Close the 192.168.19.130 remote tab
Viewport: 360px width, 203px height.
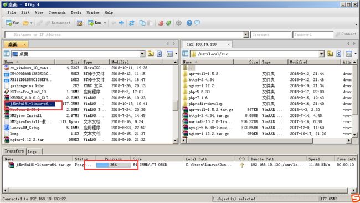(228, 44)
